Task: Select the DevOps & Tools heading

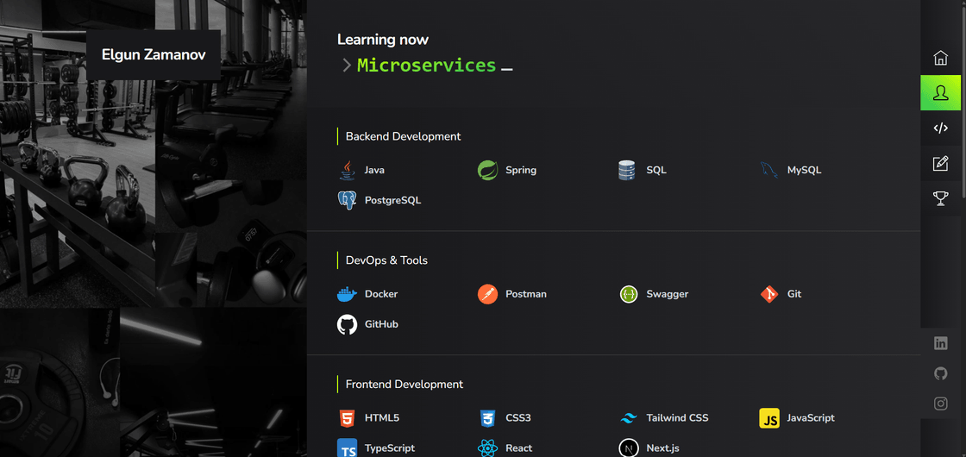Action: click(386, 260)
